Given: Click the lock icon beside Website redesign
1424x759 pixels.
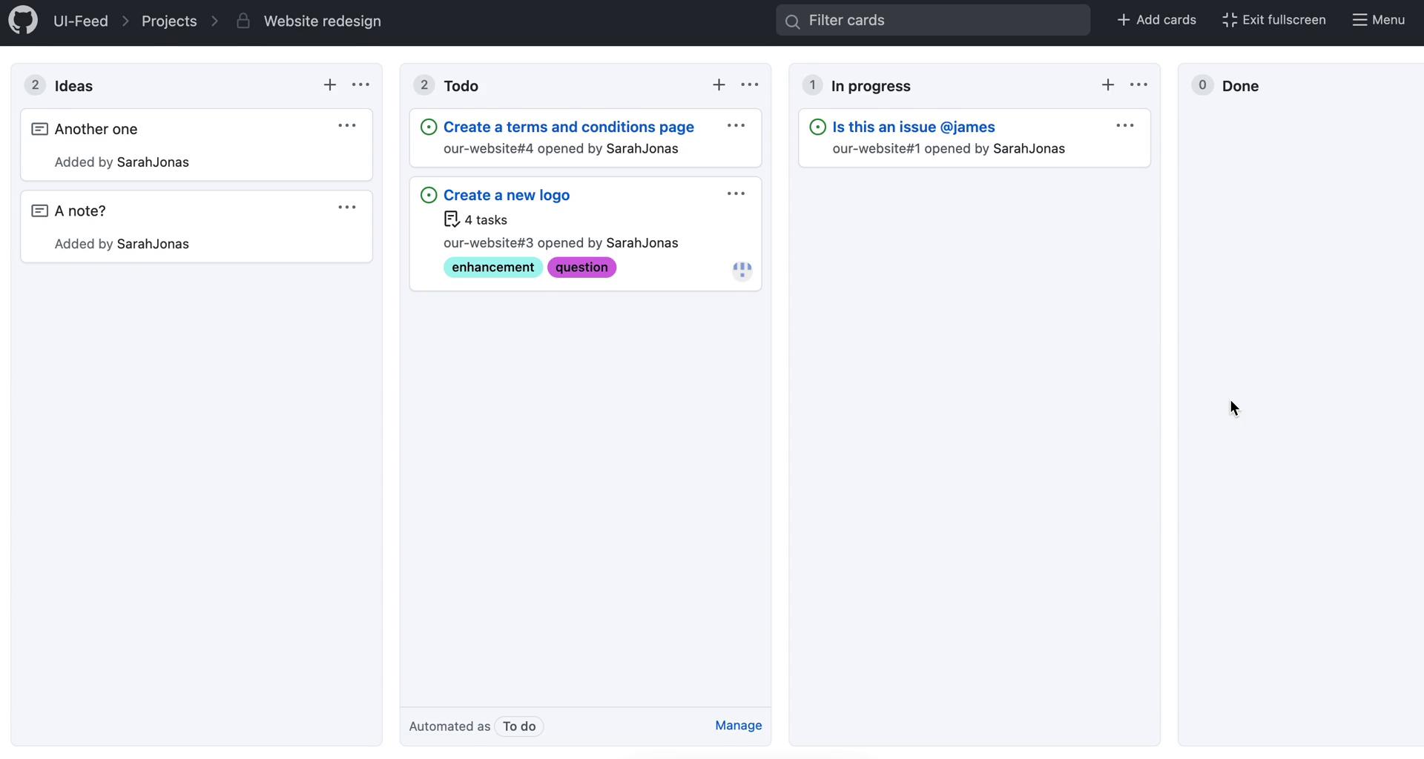Looking at the screenshot, I should 243,21.
